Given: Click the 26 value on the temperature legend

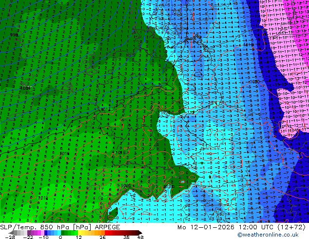Looking at the screenshot, I should point(102,237).
